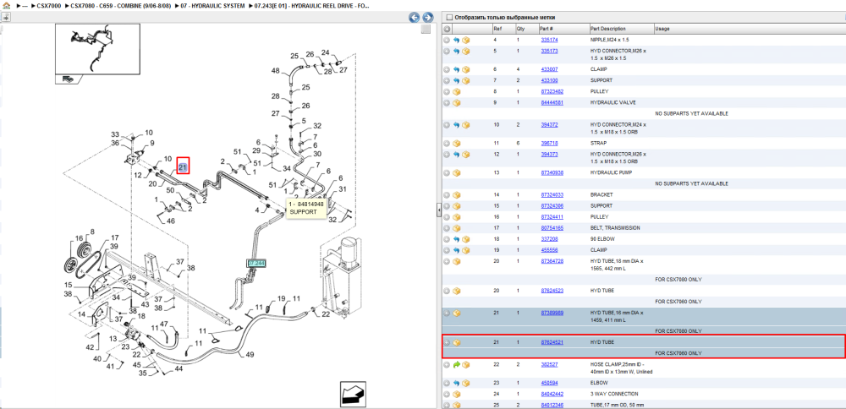Toggle 'Отобразить только выбранные метки' checkbox
846x409 pixels.
tap(449, 17)
